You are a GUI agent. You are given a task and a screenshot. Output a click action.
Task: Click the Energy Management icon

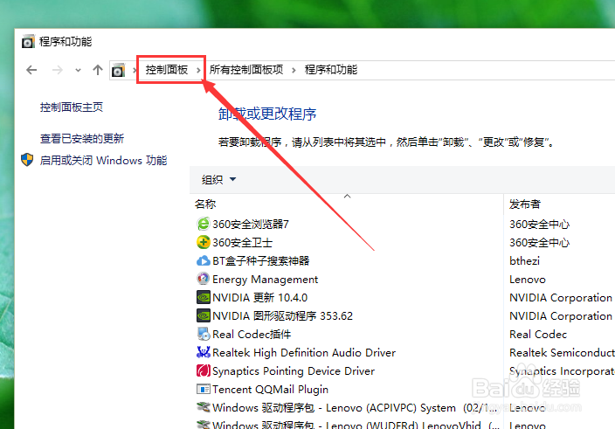tap(204, 279)
